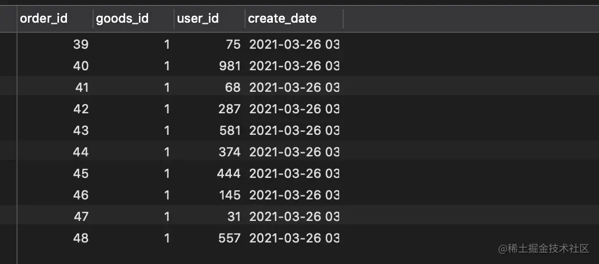
Task: Click the user_id cell showing 374
Action: pos(229,152)
